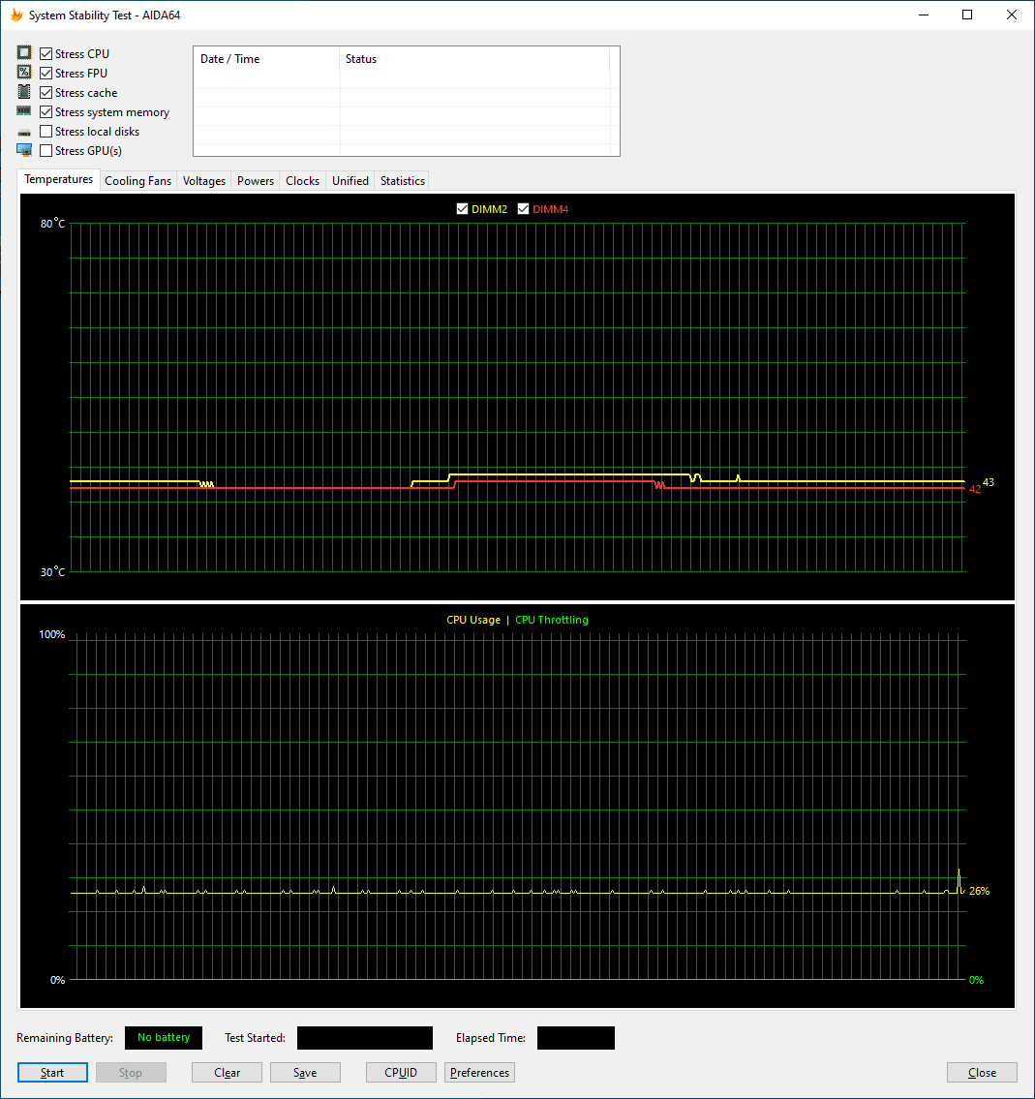The height and width of the screenshot is (1099, 1035).
Task: Click the Elapsed Time value field
Action: 575,1037
